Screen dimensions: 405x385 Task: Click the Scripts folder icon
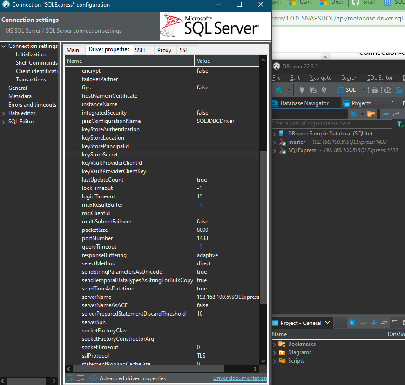[x=282, y=361]
